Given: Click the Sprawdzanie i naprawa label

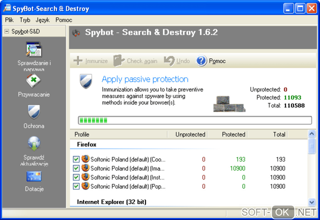Looking at the screenshot, I should click(x=34, y=66).
